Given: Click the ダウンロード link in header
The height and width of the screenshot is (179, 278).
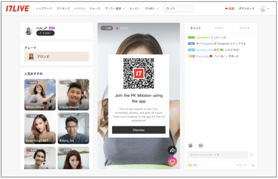Looking at the screenshot, I should [247, 8].
